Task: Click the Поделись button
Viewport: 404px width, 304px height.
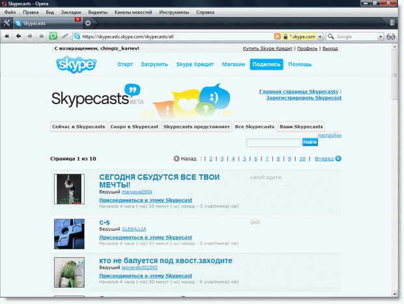Action: (x=267, y=64)
